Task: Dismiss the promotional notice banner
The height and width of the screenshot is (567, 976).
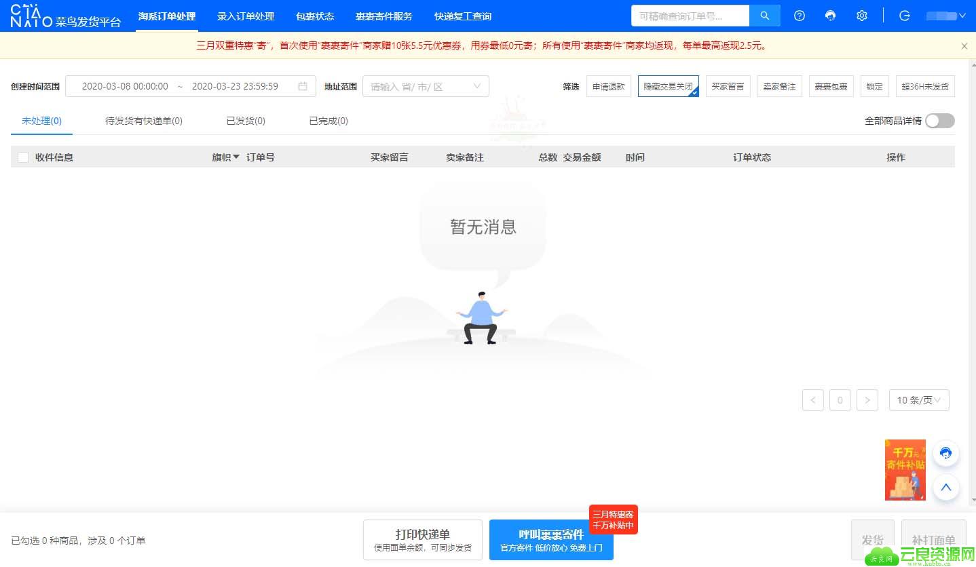Action: click(x=964, y=46)
